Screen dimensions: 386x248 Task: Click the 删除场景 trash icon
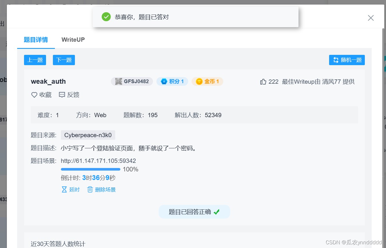[90, 189]
